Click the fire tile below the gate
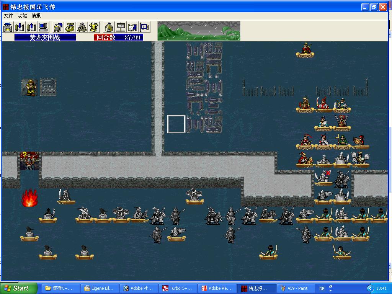 point(29,198)
